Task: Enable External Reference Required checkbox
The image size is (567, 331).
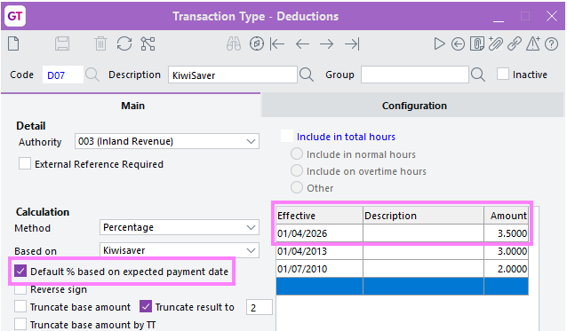Action: pos(25,163)
